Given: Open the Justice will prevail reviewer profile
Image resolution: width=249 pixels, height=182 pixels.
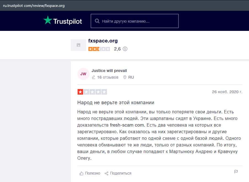Looking at the screenshot, I should coord(109,71).
